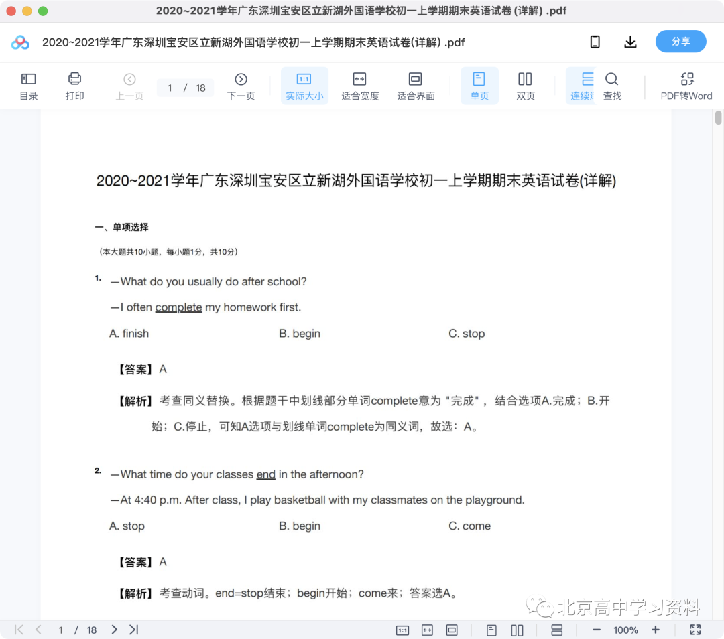This screenshot has height=639, width=724.
Task: Click bottom bar actual size 1:1 icon
Action: tap(403, 630)
